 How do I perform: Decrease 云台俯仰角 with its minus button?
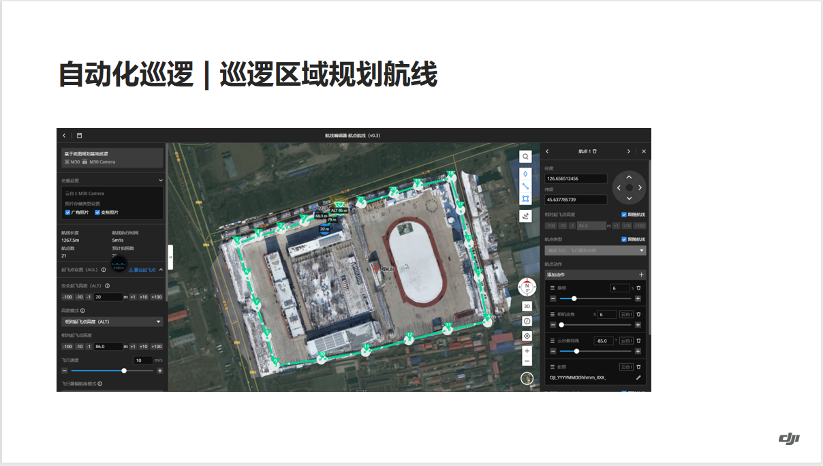coord(553,351)
